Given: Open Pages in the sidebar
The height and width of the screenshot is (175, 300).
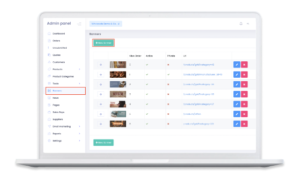Looking at the screenshot, I should [56, 105].
